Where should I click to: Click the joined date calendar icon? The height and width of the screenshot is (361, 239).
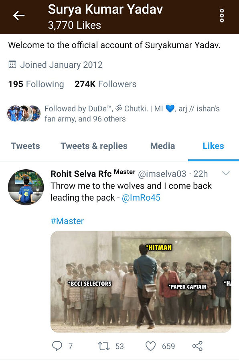(x=12, y=65)
